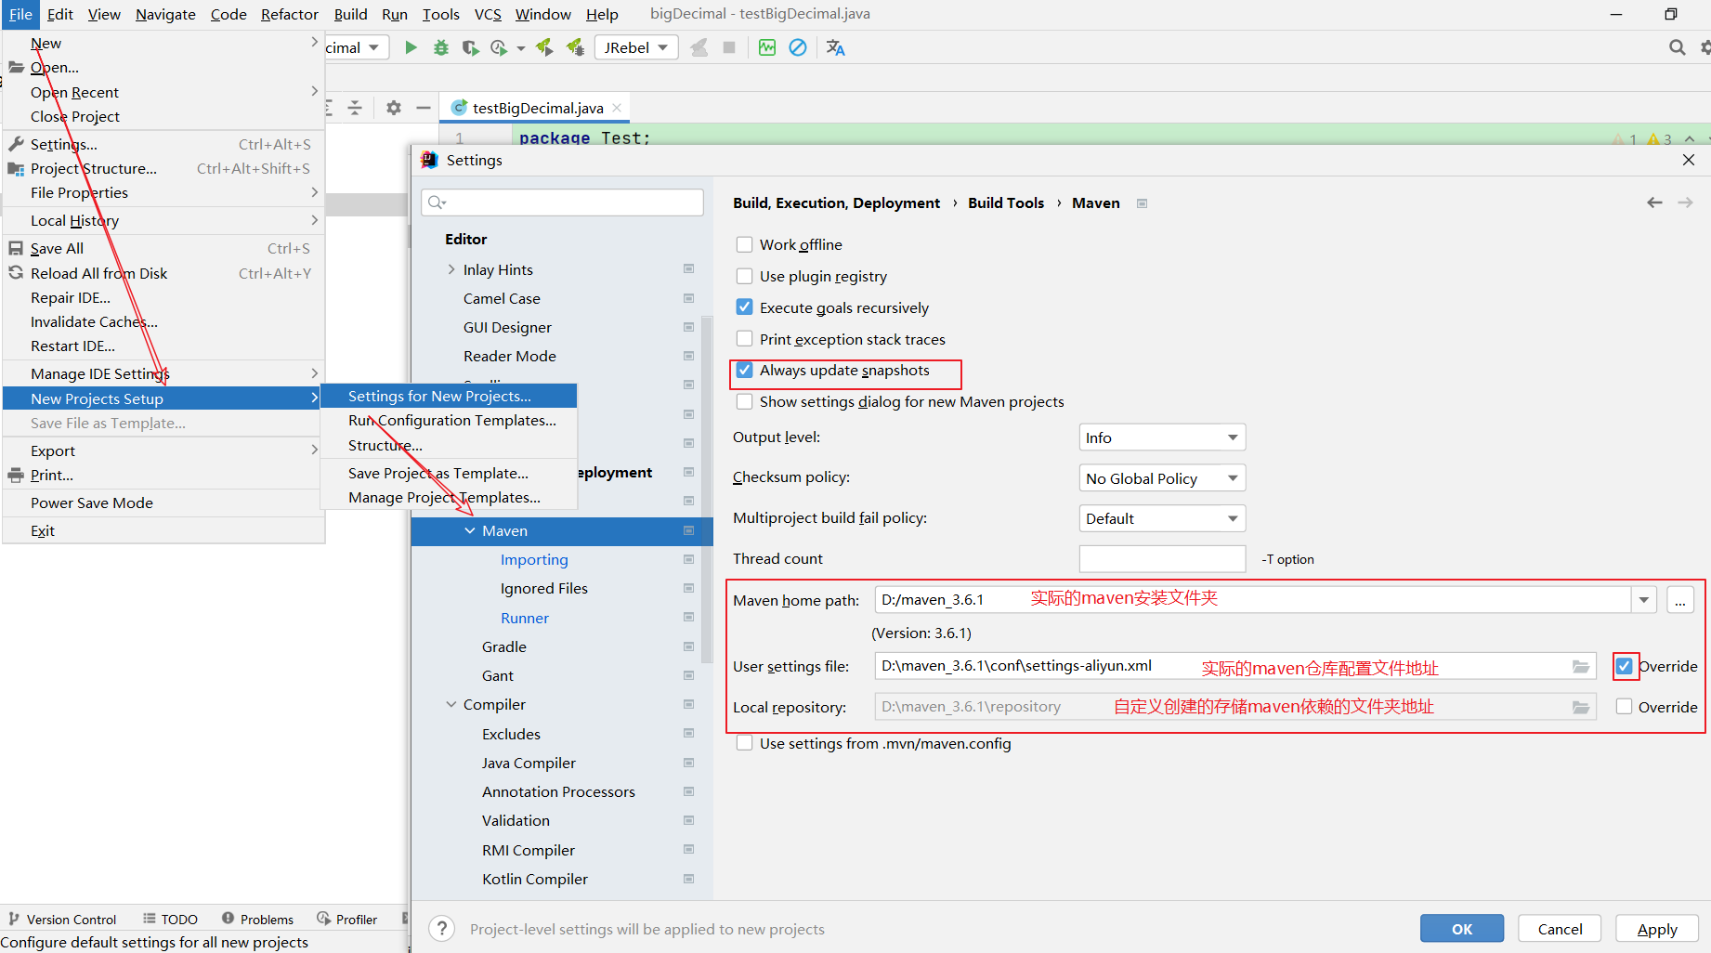Click the blue no-entry circle icon

click(798, 47)
